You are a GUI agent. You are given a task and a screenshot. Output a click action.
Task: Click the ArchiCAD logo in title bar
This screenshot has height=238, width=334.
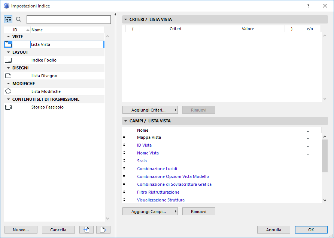[7, 6]
